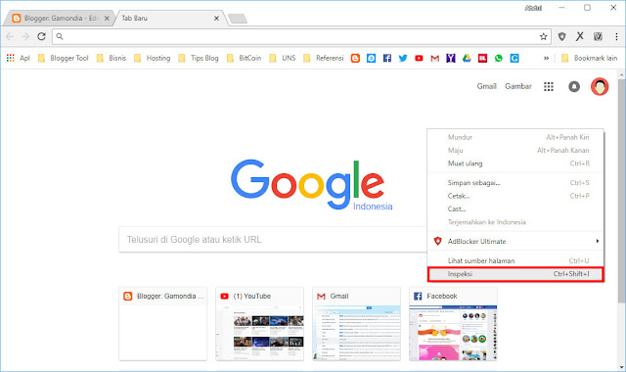Open the blue C bookmark icon
The height and width of the screenshot is (372, 626).
[514, 58]
